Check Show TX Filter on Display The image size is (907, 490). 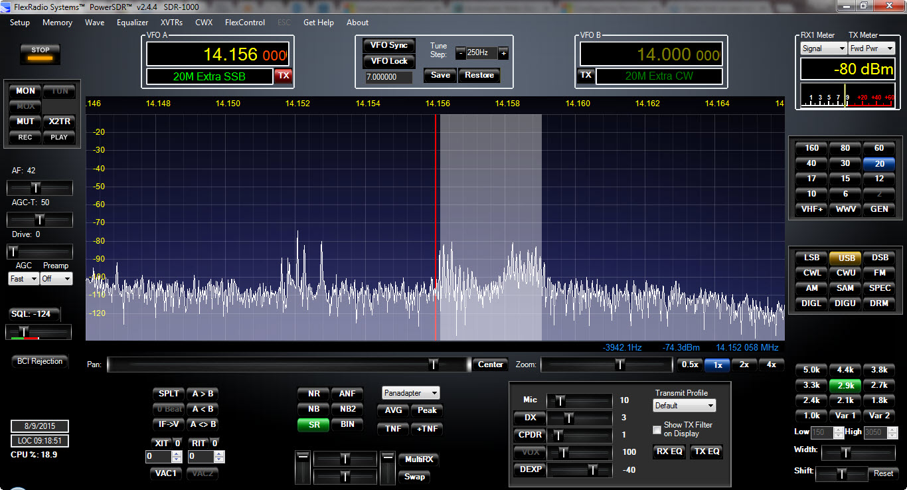657,430
